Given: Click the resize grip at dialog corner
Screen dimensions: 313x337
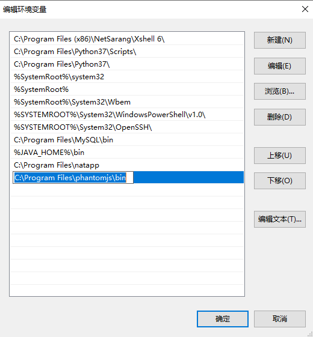Looking at the screenshot, I should pyautogui.click(x=310, y=334).
